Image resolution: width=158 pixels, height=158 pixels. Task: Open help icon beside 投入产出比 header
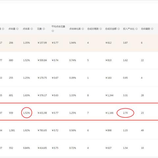(x=137, y=29)
